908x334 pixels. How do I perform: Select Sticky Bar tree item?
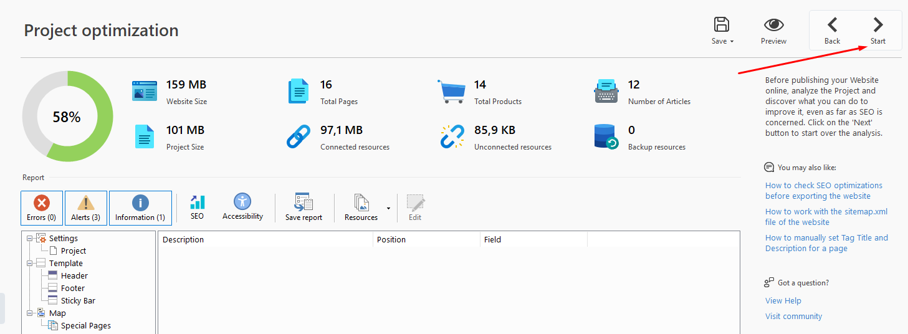[77, 300]
